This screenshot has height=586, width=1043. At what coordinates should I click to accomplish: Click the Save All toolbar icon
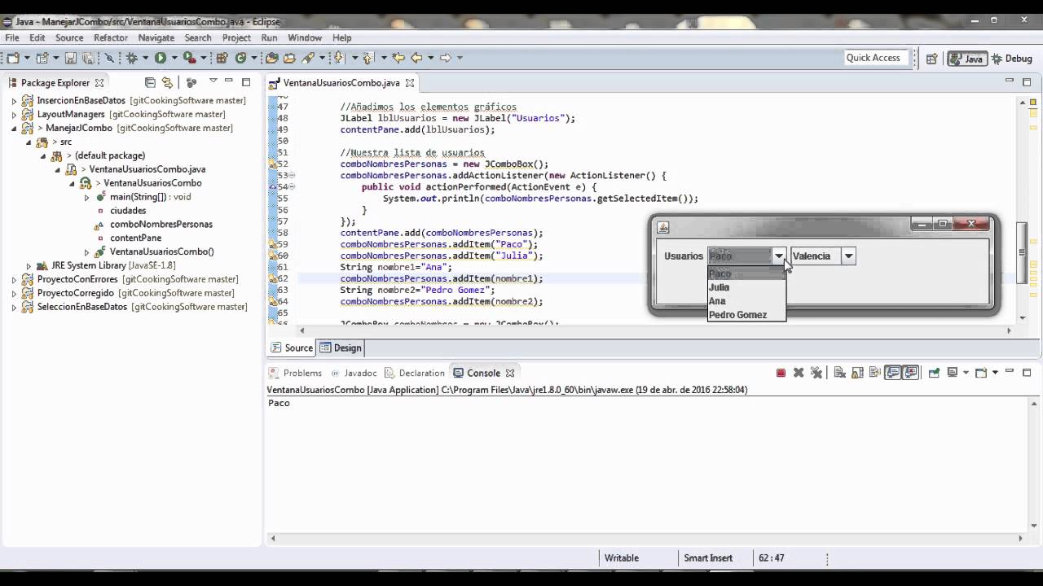87,58
